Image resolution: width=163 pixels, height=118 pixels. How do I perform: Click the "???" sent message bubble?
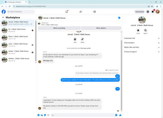[x=117, y=89]
